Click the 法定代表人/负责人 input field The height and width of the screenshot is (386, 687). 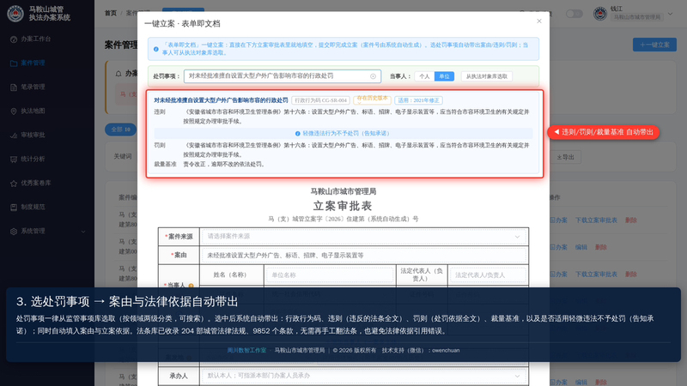pos(488,274)
